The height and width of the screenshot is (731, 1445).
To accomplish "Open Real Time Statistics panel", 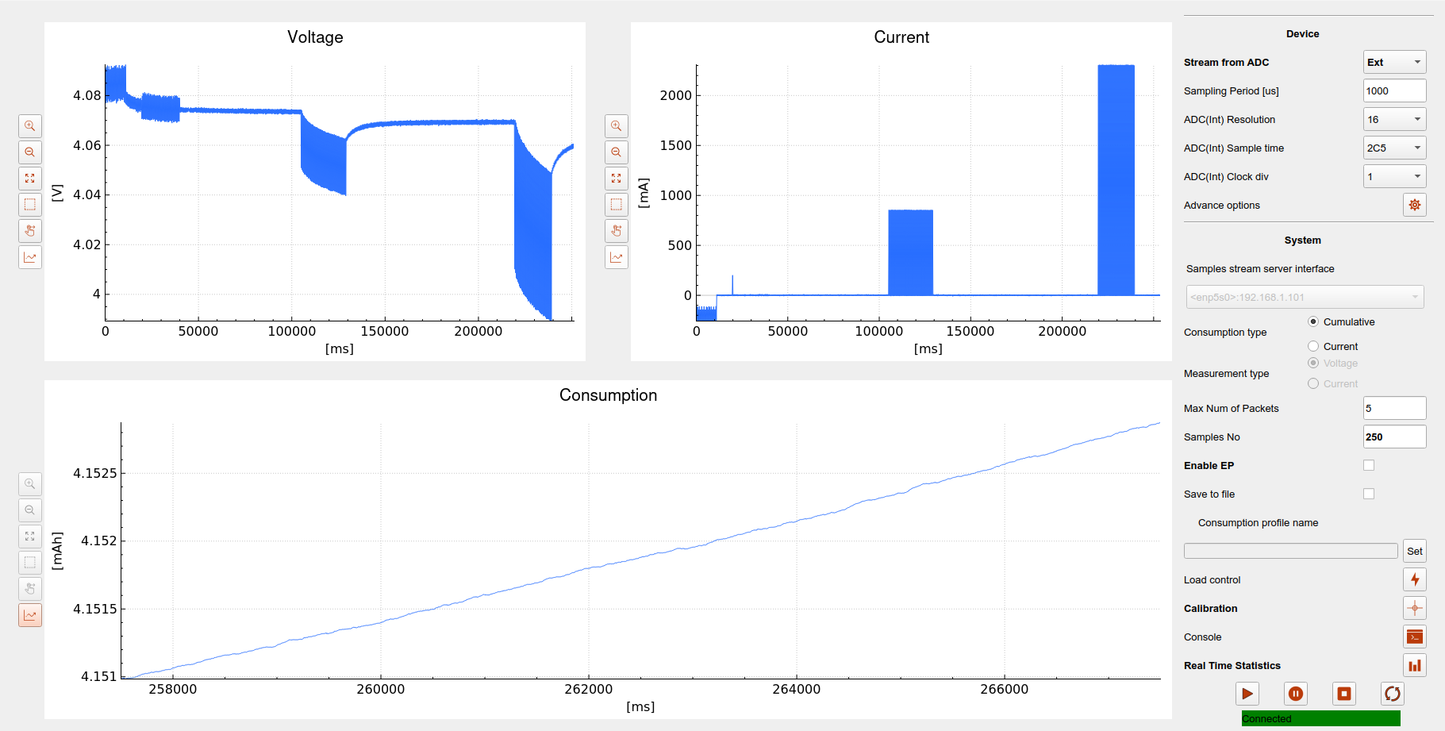I will coord(1415,665).
